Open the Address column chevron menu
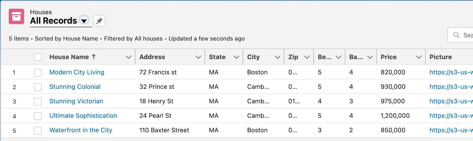 pos(198,57)
